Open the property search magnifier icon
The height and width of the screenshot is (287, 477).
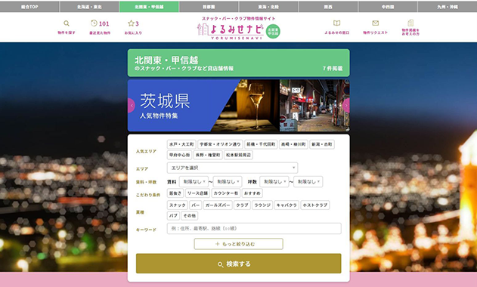pyautogui.click(x=67, y=23)
